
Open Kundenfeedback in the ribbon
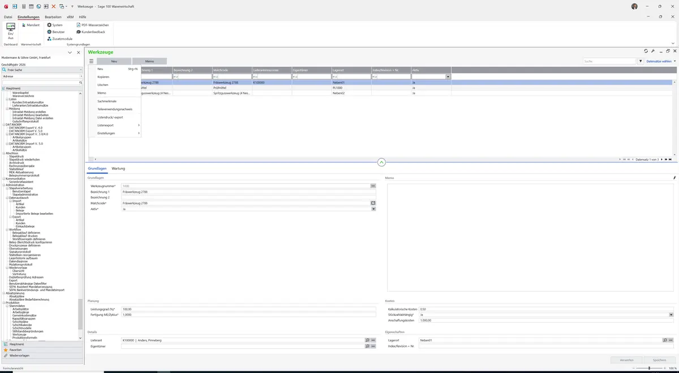91,32
